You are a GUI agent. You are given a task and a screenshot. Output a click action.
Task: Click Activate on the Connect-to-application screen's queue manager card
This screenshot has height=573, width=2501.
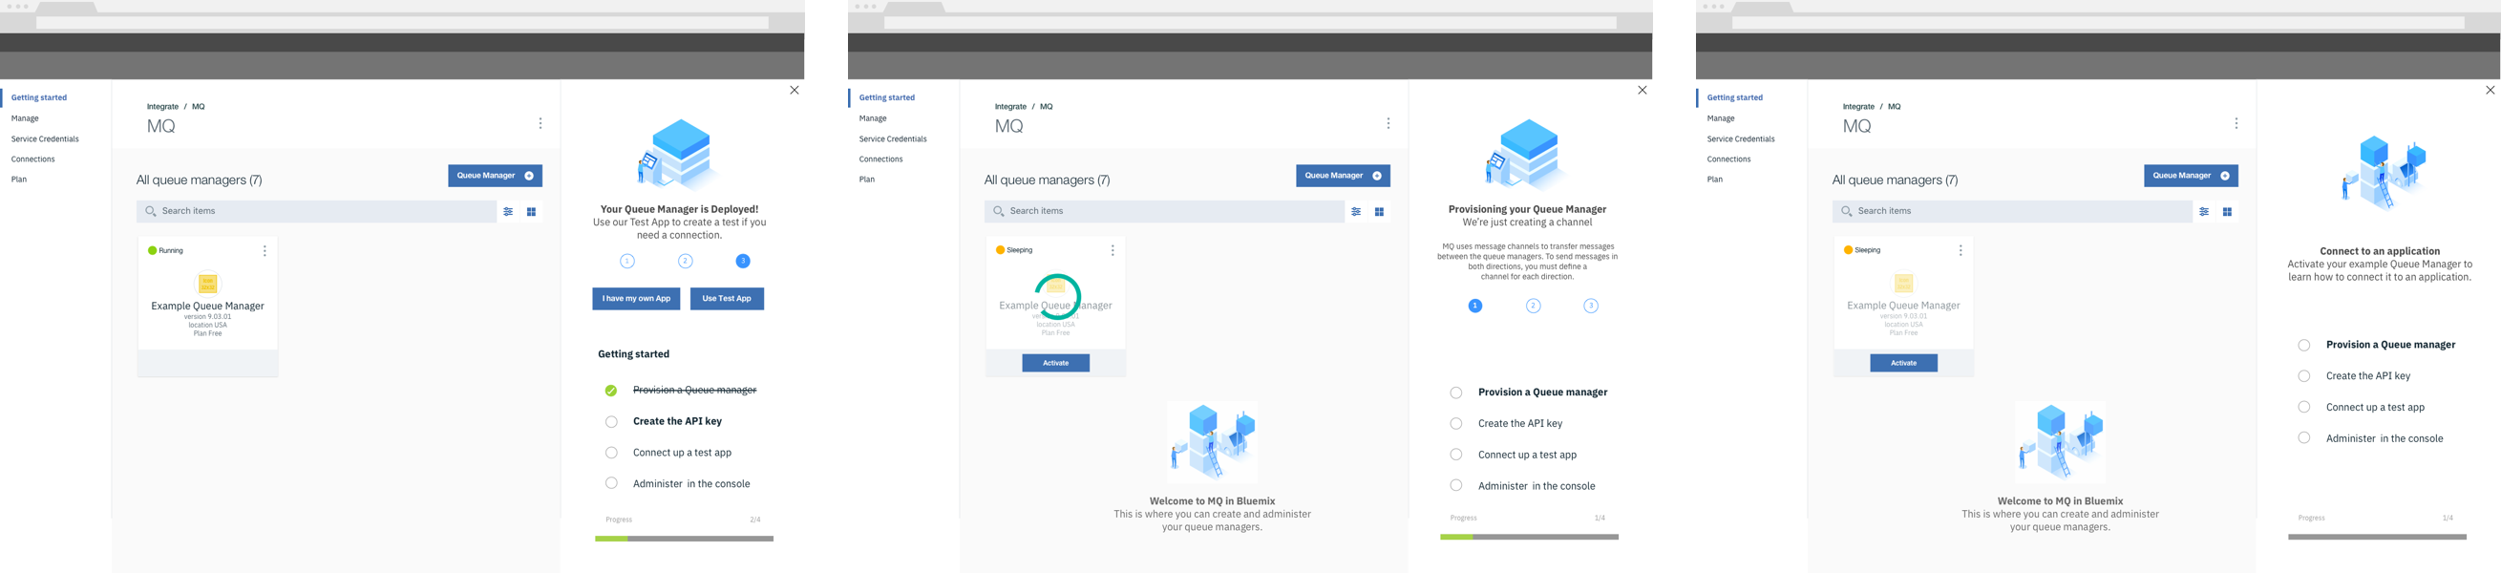[1904, 363]
